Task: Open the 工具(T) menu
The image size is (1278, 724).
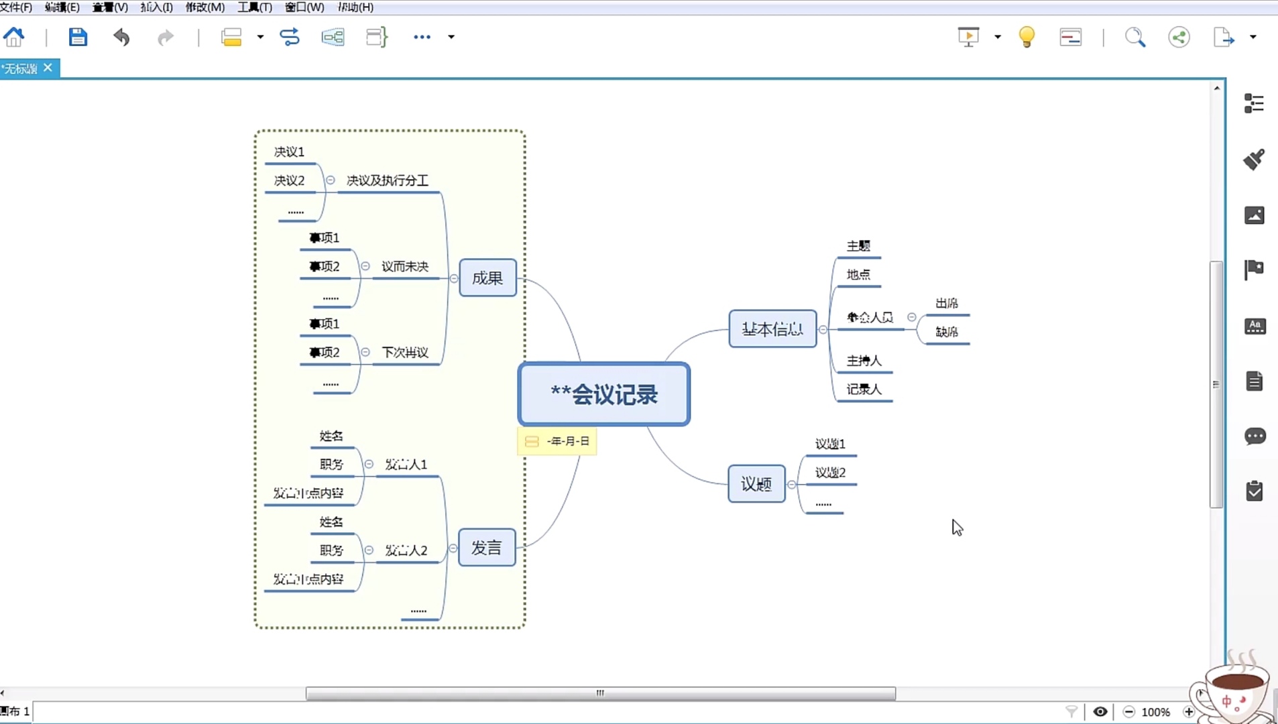Action: [254, 7]
